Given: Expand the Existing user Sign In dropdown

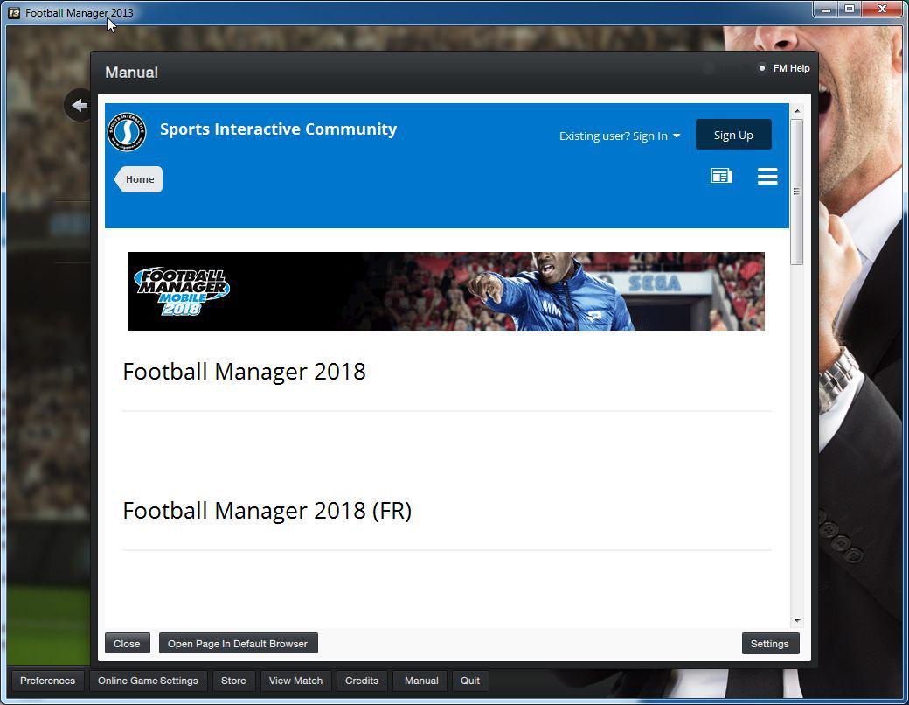Looking at the screenshot, I should tap(619, 136).
